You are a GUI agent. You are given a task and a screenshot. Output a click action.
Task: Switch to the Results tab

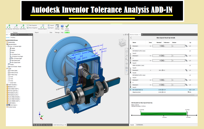[132, 125]
